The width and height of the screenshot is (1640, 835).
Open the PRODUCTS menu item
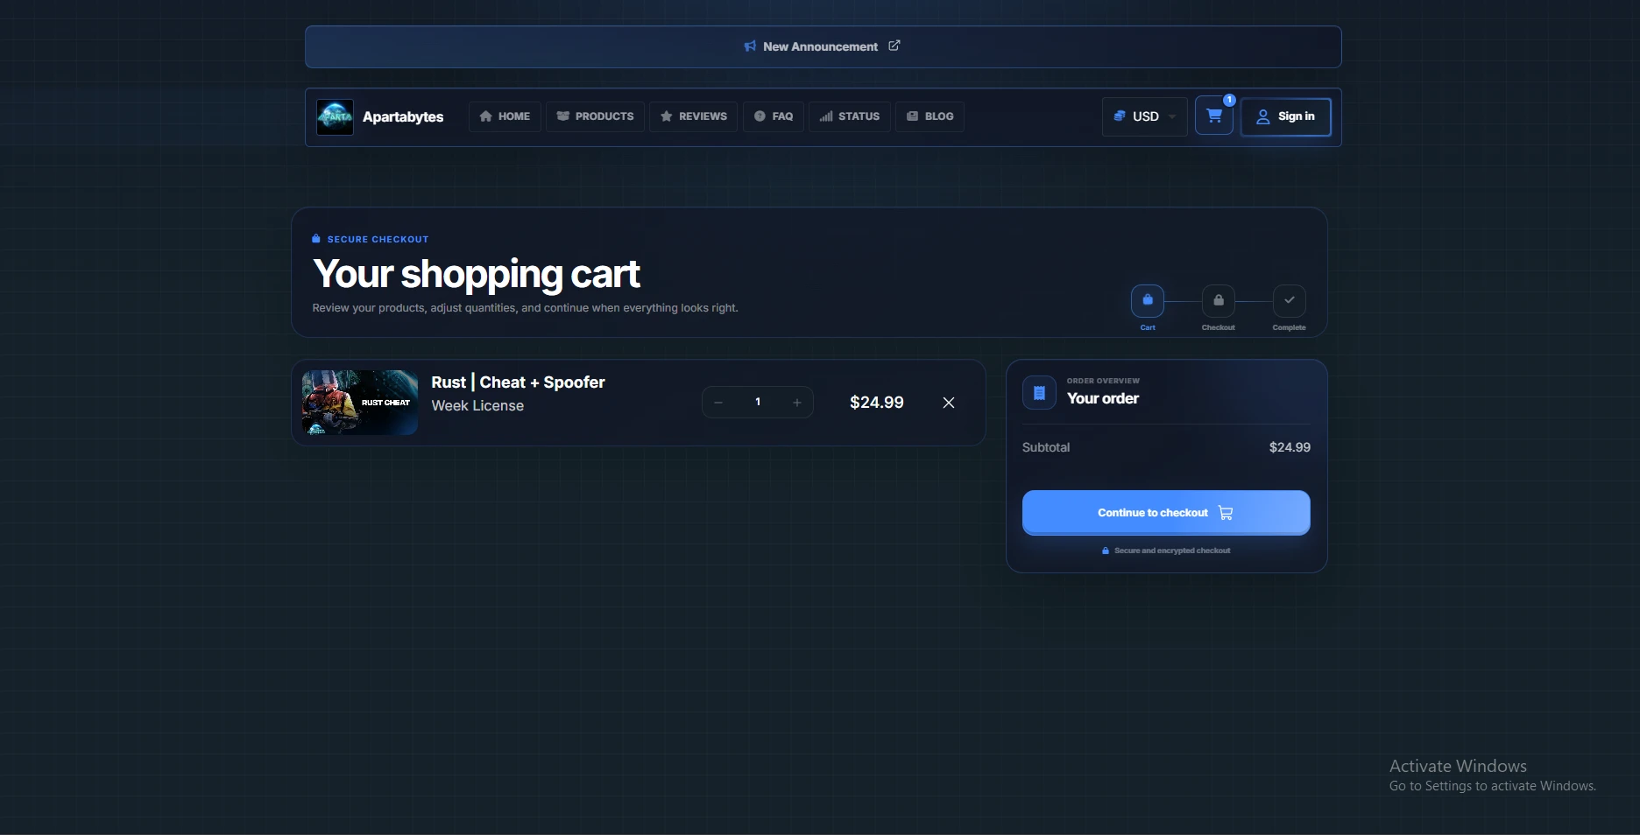595,116
